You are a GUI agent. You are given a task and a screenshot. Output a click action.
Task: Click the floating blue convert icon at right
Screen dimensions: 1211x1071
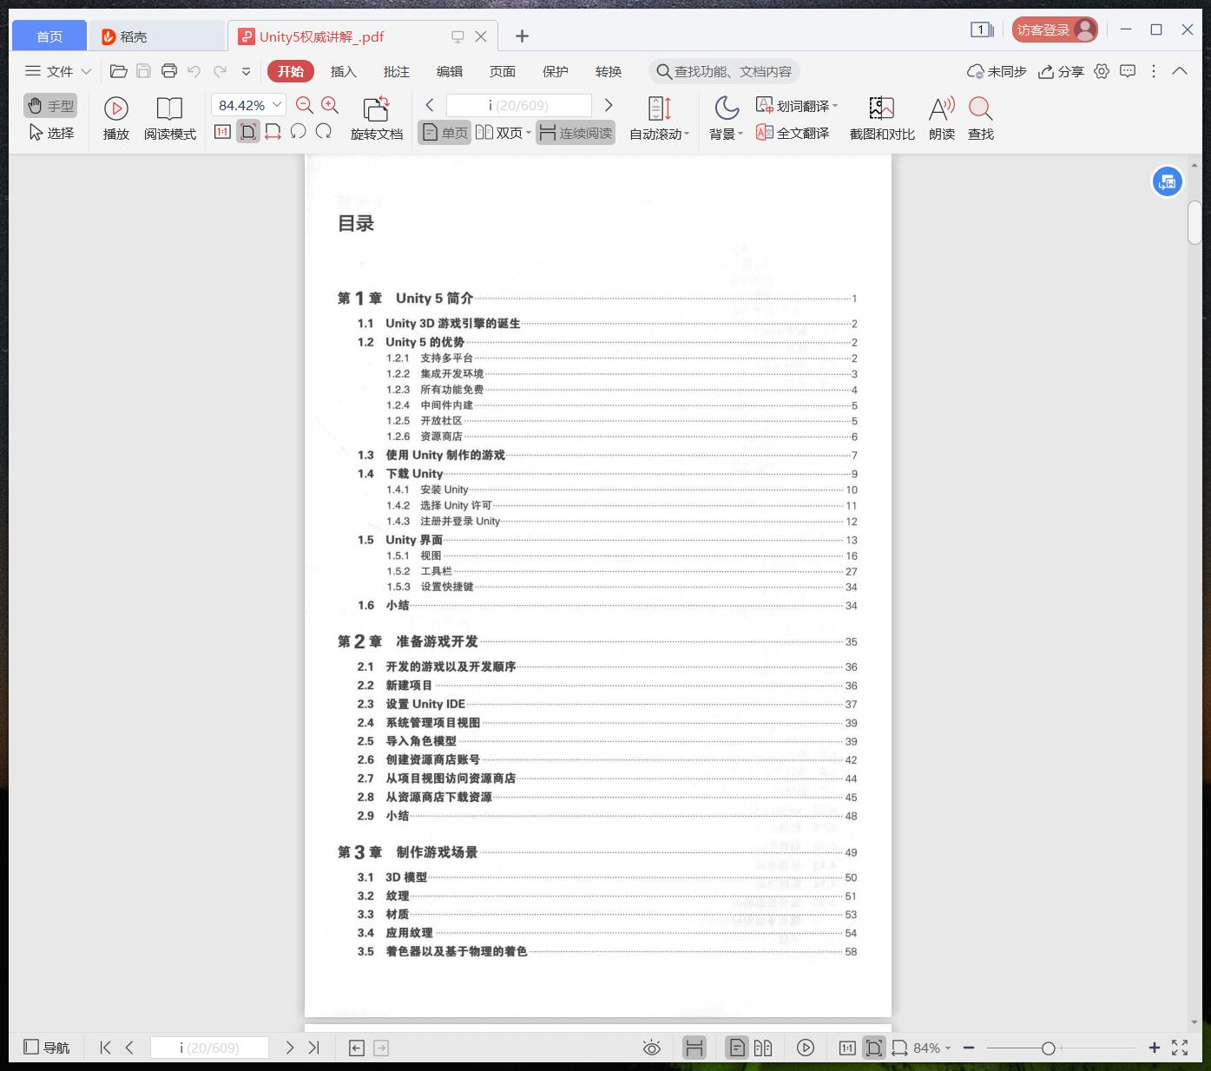point(1168,182)
